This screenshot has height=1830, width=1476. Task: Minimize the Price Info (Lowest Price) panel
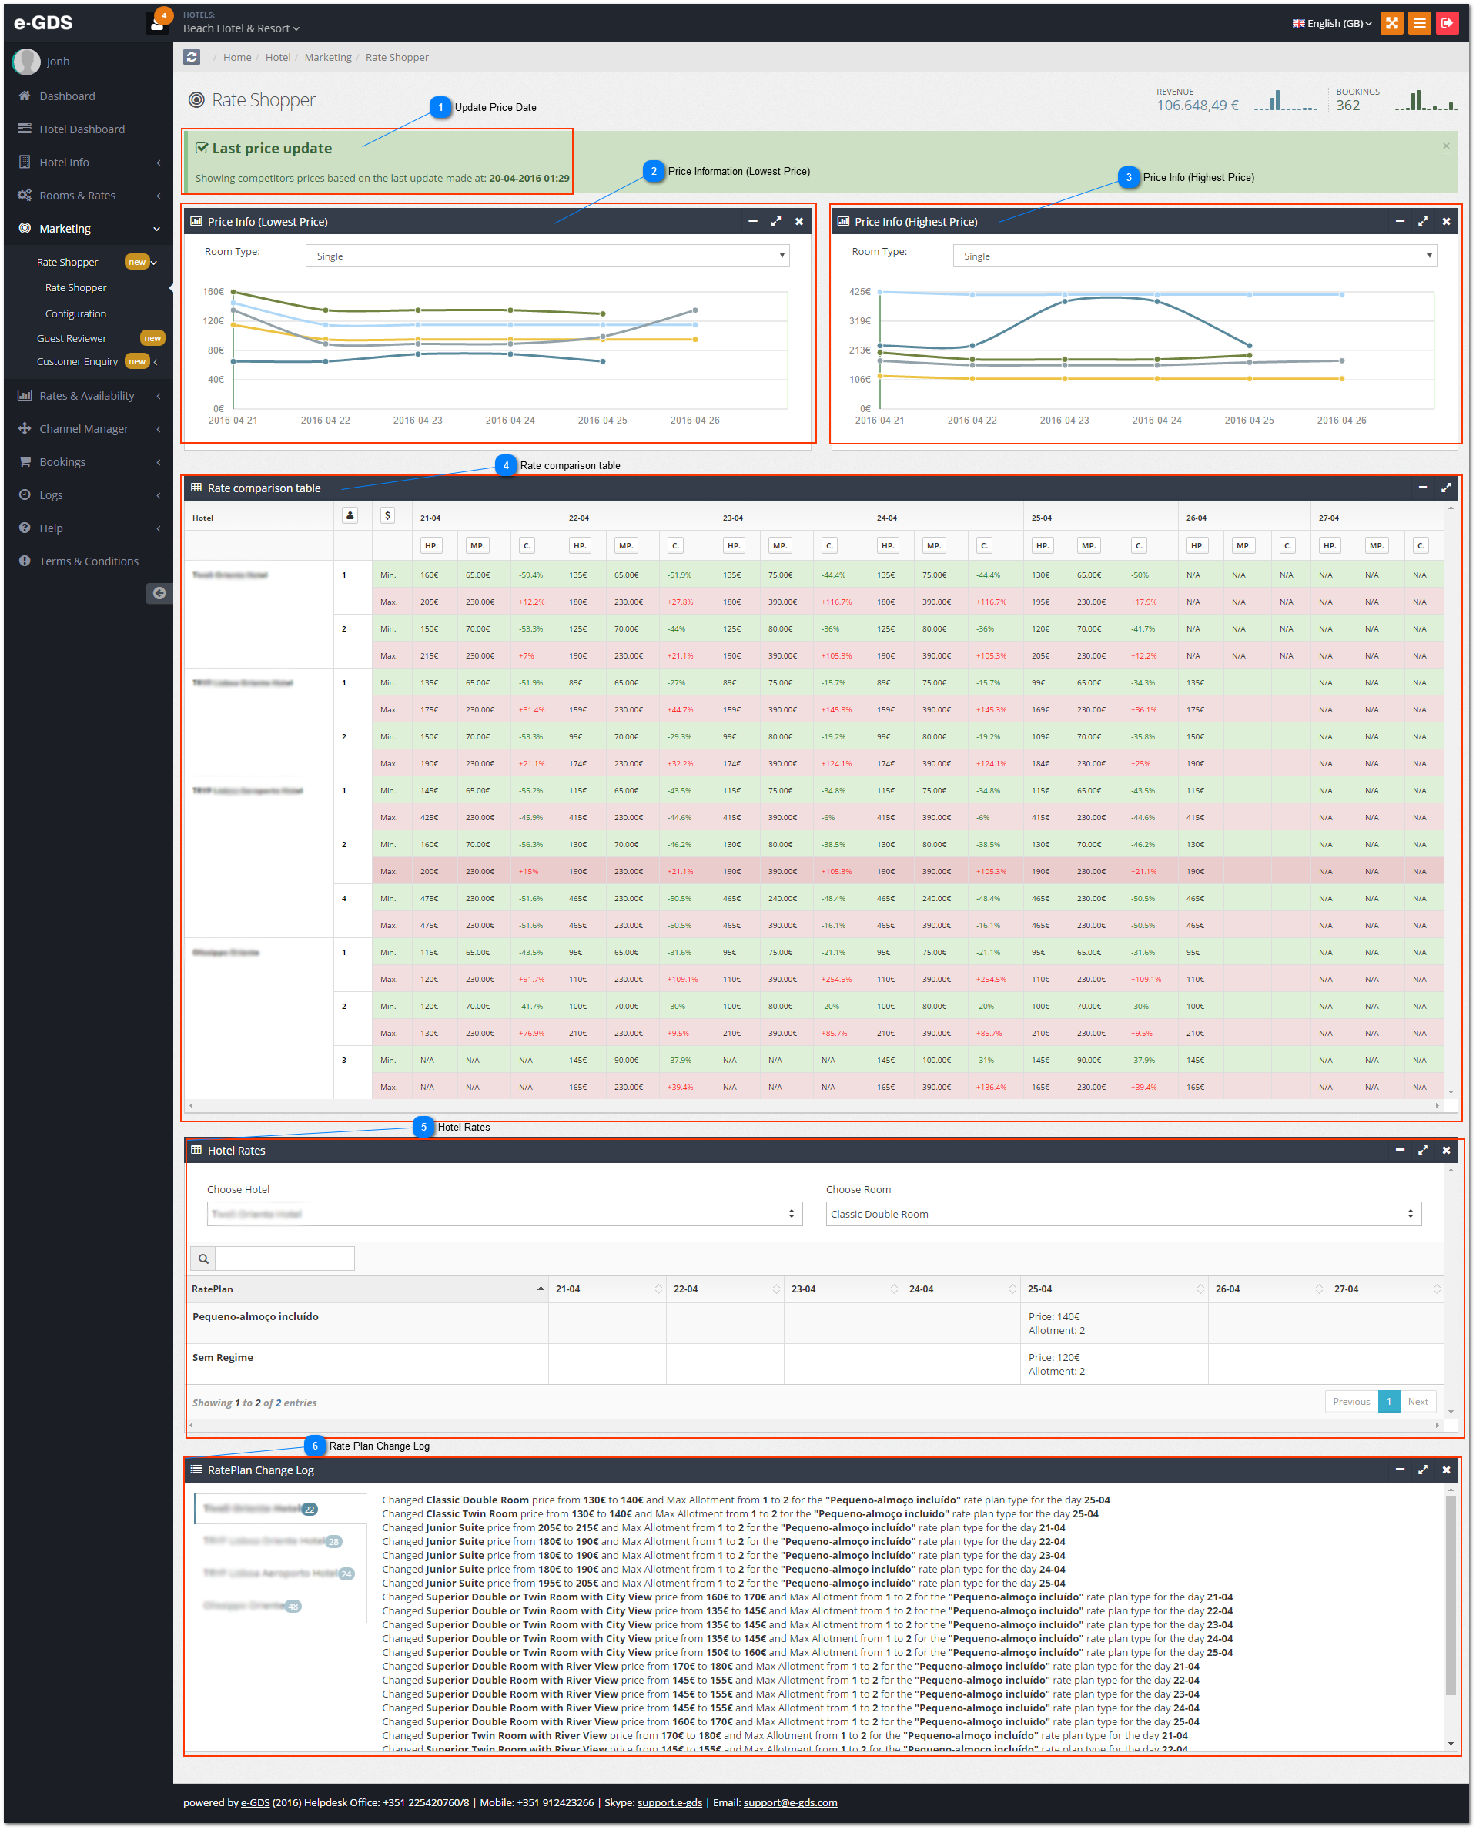(x=752, y=221)
